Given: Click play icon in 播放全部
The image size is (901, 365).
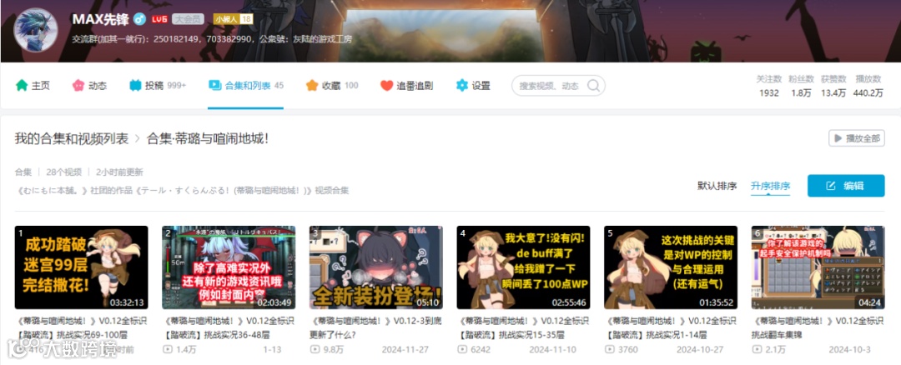Looking at the screenshot, I should tap(838, 138).
